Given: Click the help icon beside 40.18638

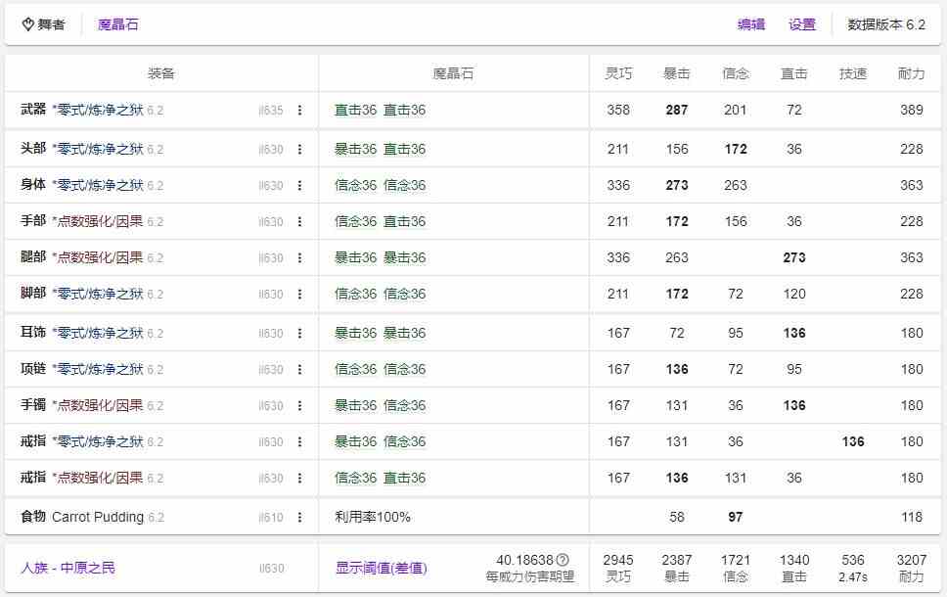Looking at the screenshot, I should point(563,560).
